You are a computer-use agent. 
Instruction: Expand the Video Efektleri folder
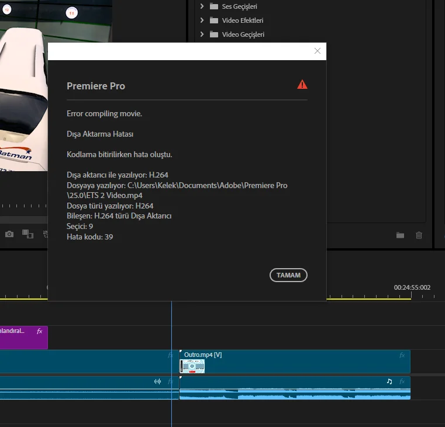202,20
